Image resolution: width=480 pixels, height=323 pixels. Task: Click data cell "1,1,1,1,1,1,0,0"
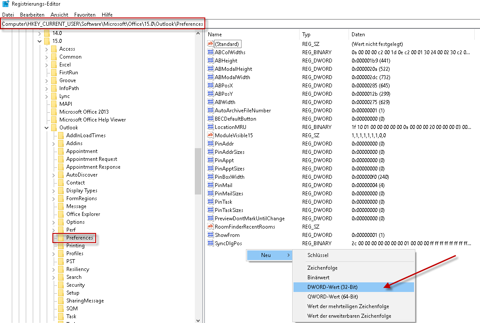click(x=369, y=135)
